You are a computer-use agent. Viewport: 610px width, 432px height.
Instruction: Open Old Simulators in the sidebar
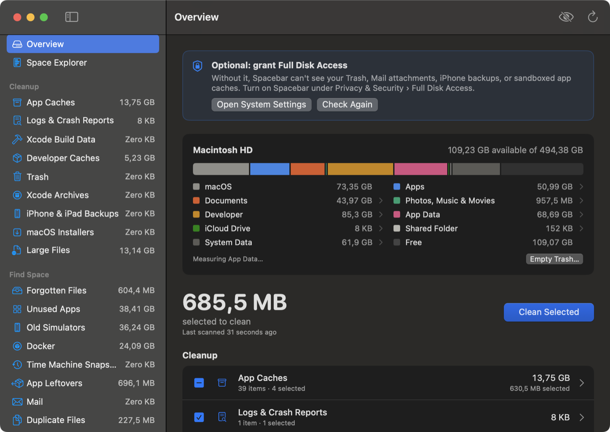click(83, 327)
